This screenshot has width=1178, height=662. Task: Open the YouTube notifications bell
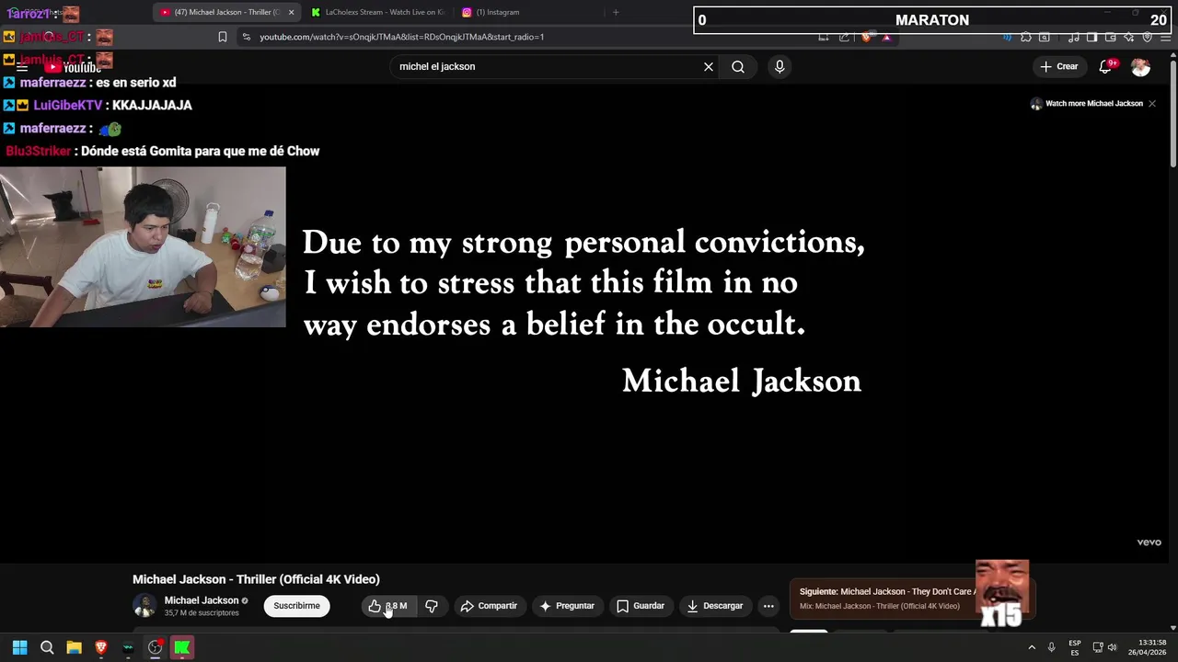pyautogui.click(x=1105, y=66)
